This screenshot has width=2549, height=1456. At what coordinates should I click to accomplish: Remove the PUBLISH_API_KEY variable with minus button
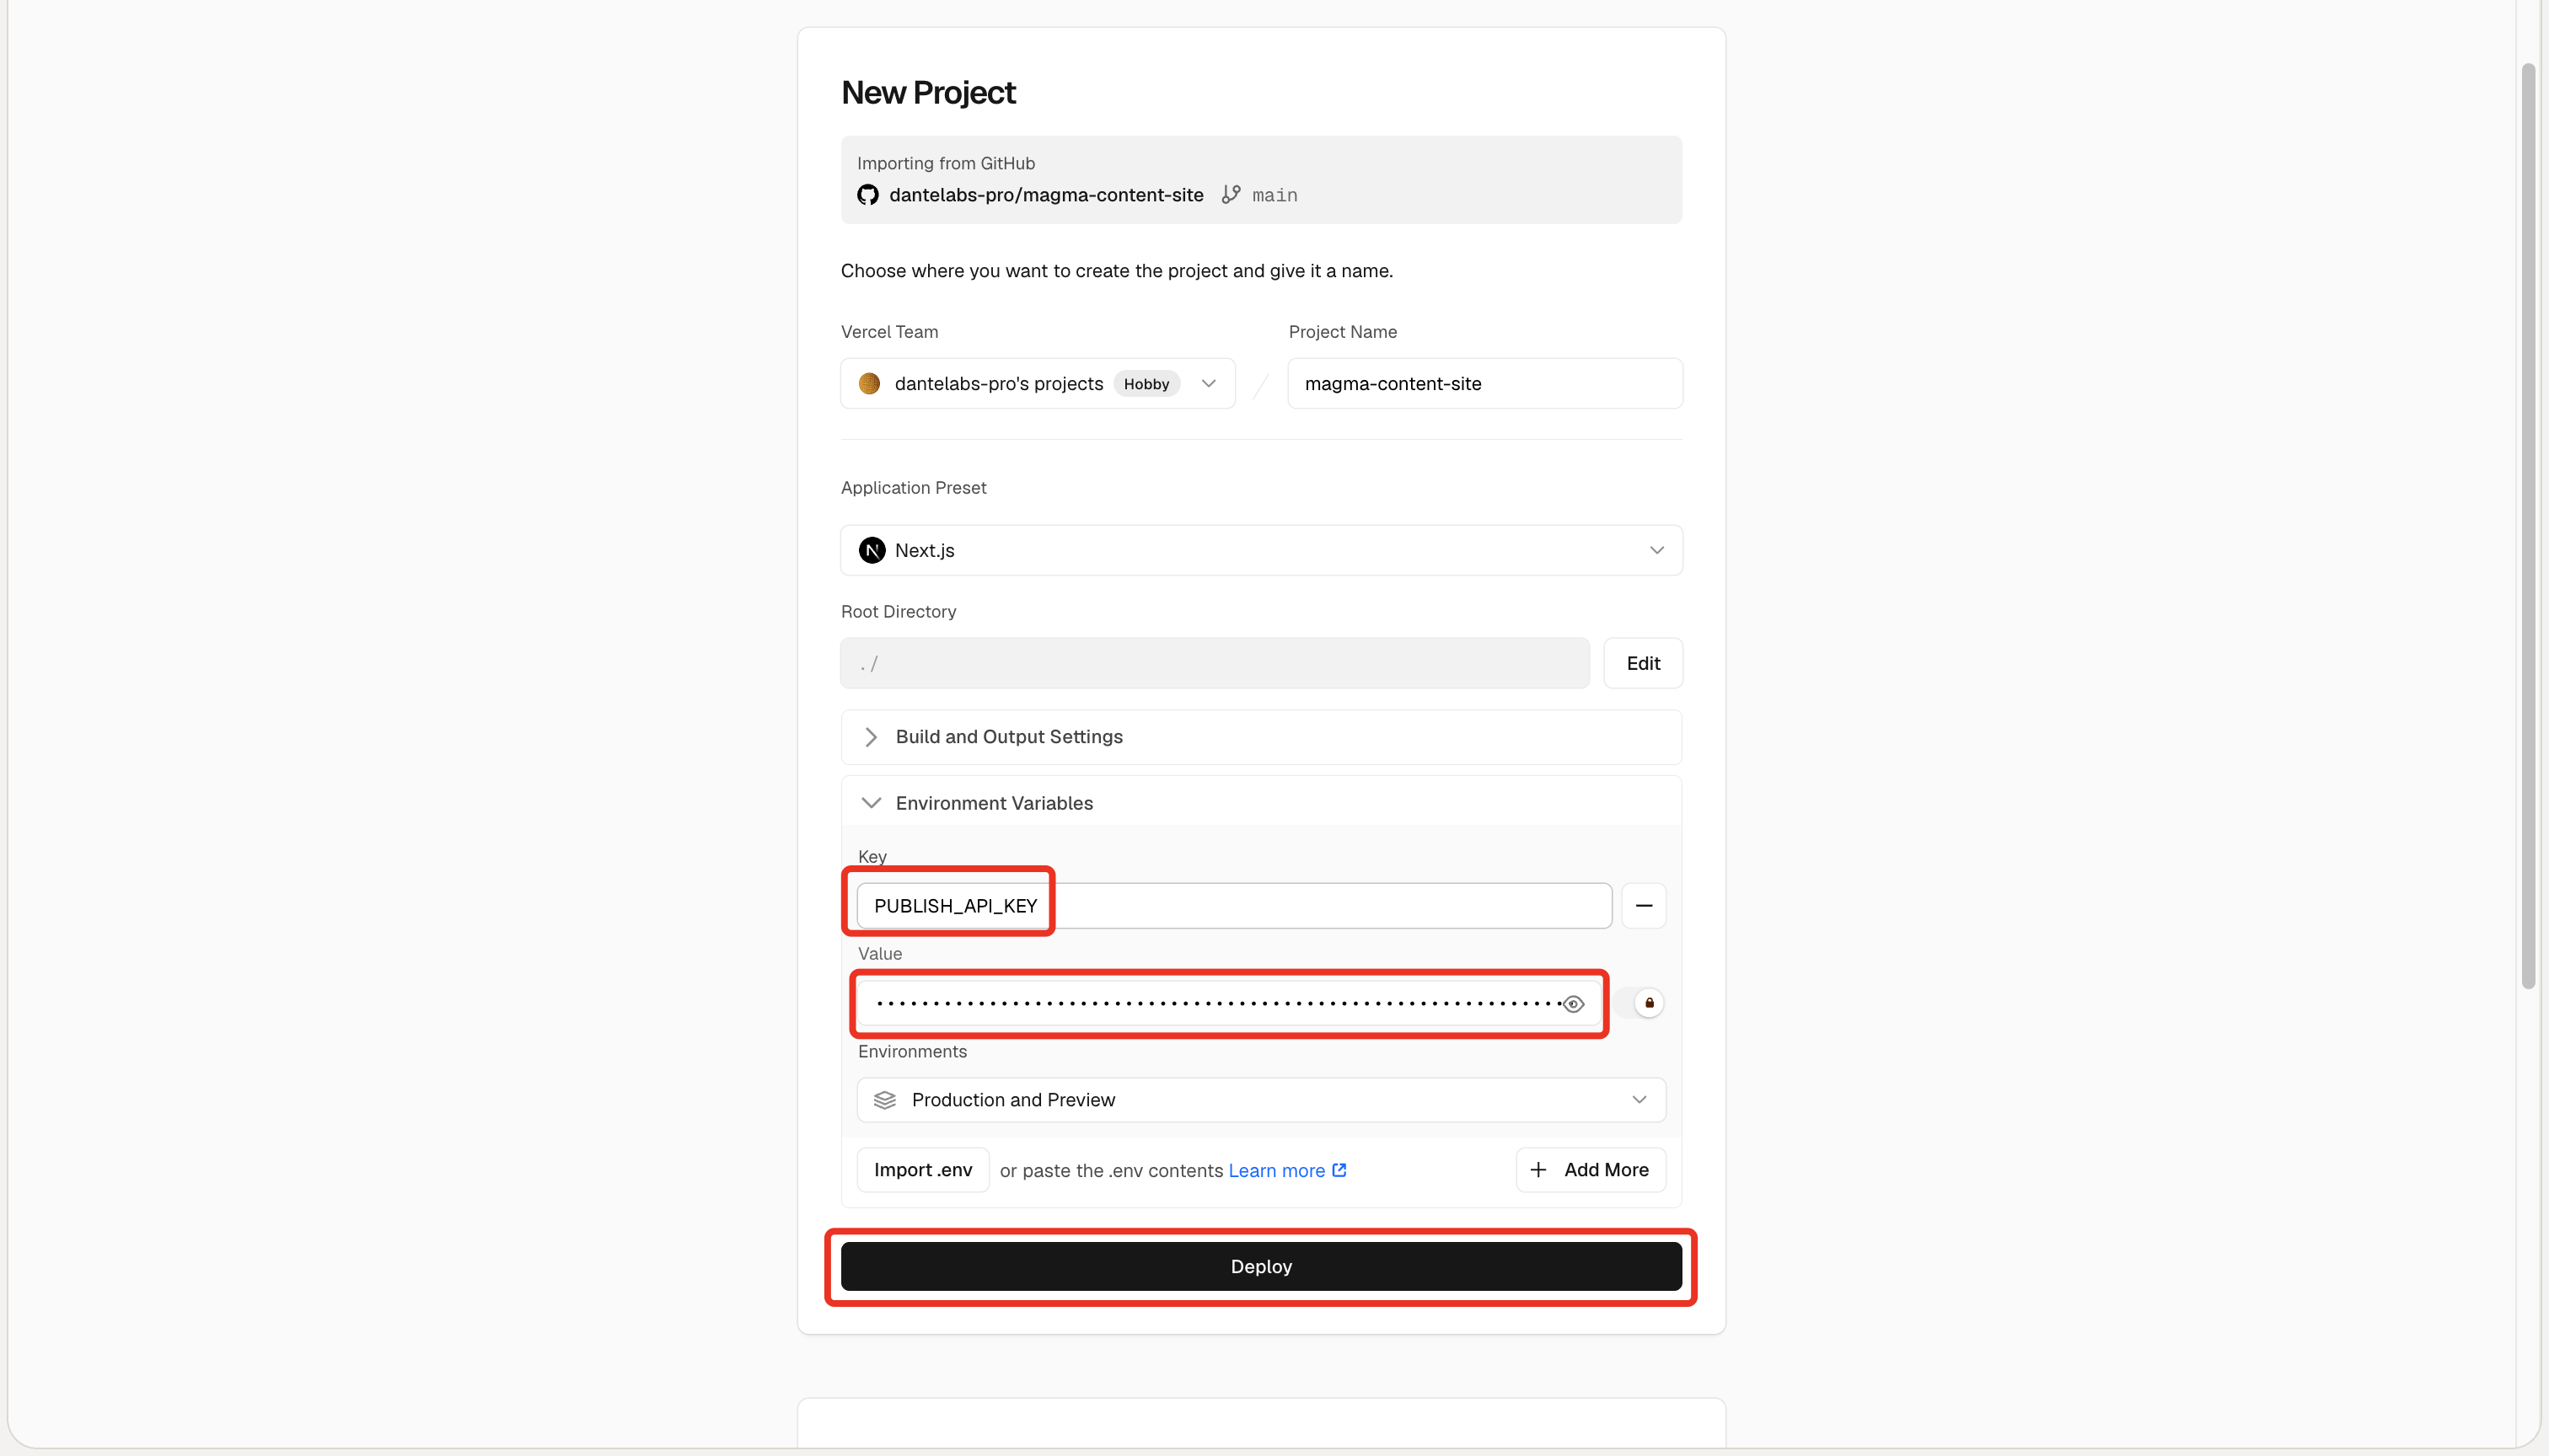[x=1644, y=906]
